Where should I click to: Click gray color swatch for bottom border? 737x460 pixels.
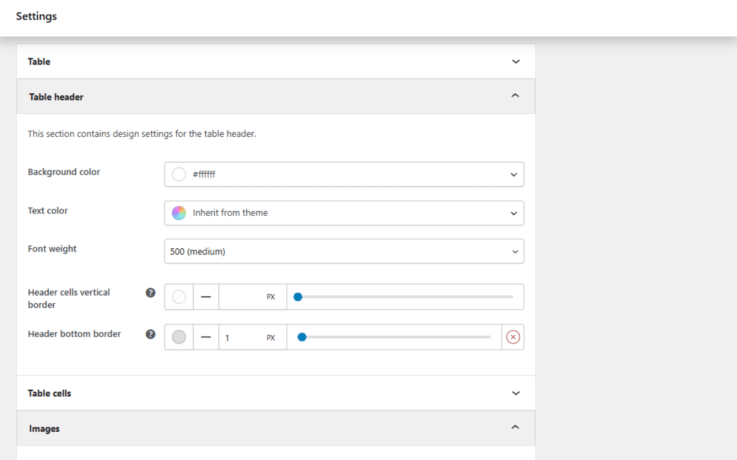point(179,337)
